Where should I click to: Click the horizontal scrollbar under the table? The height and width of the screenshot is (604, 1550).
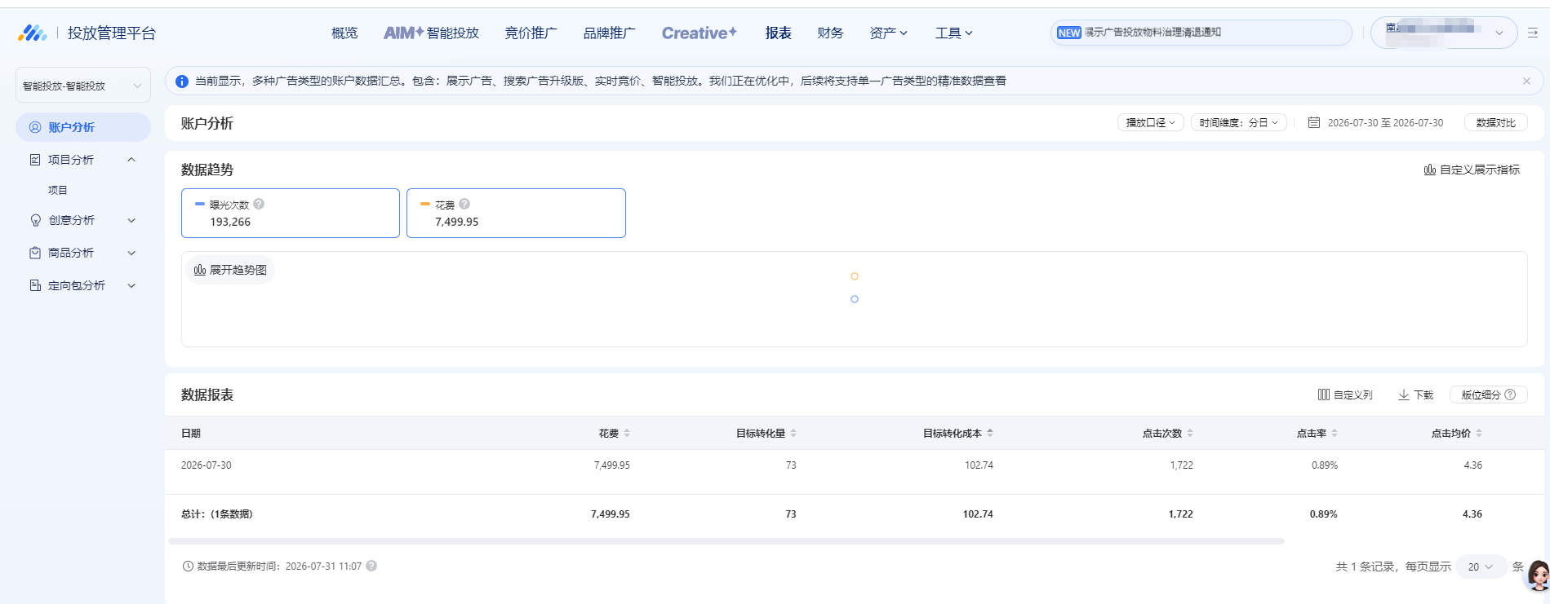tap(726, 540)
